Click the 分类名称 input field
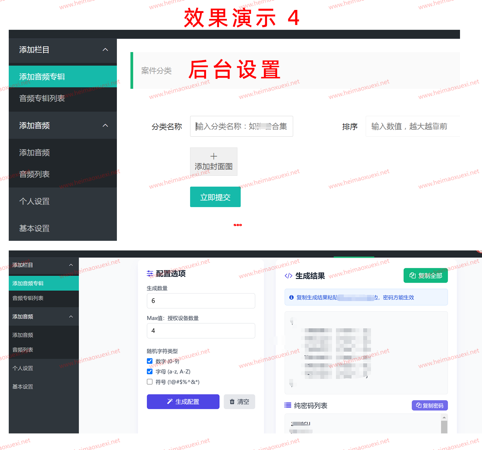 (241, 126)
